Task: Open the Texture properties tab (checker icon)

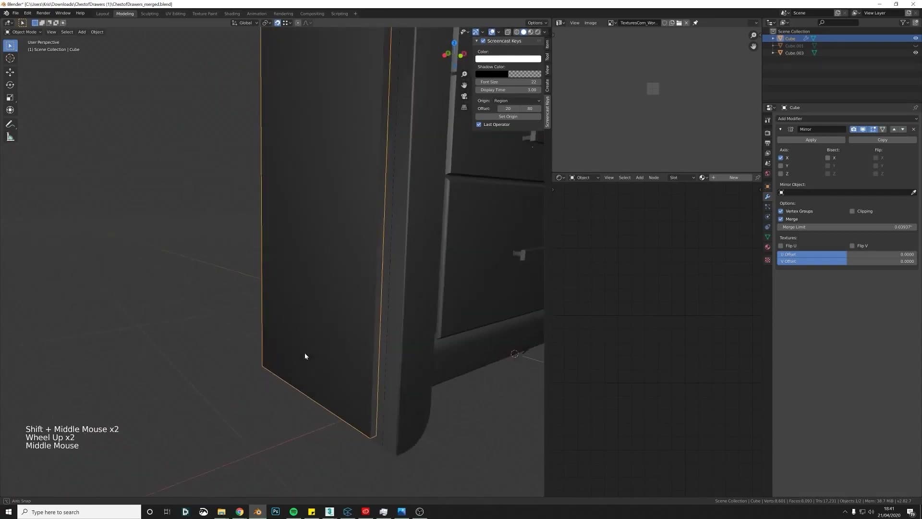Action: coord(767,260)
